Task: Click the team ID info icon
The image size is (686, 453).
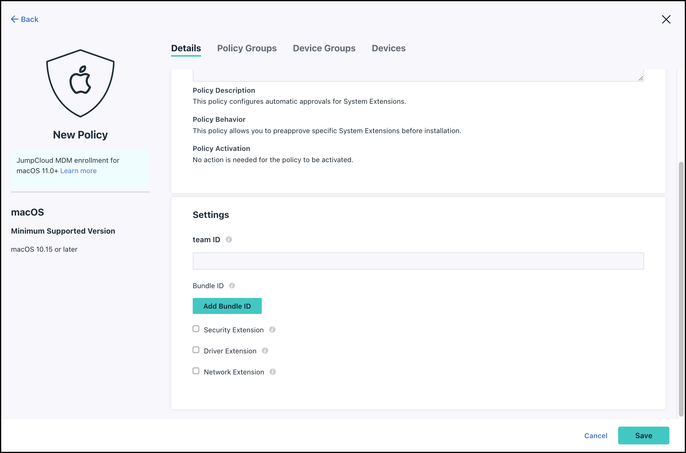Action: 229,239
